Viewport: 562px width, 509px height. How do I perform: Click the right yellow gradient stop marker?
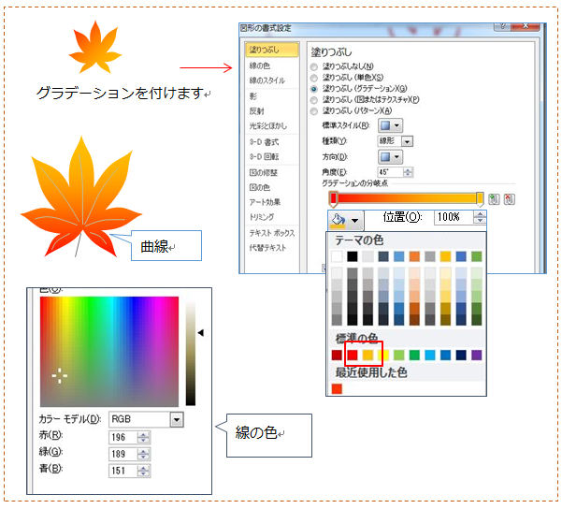[x=480, y=198]
